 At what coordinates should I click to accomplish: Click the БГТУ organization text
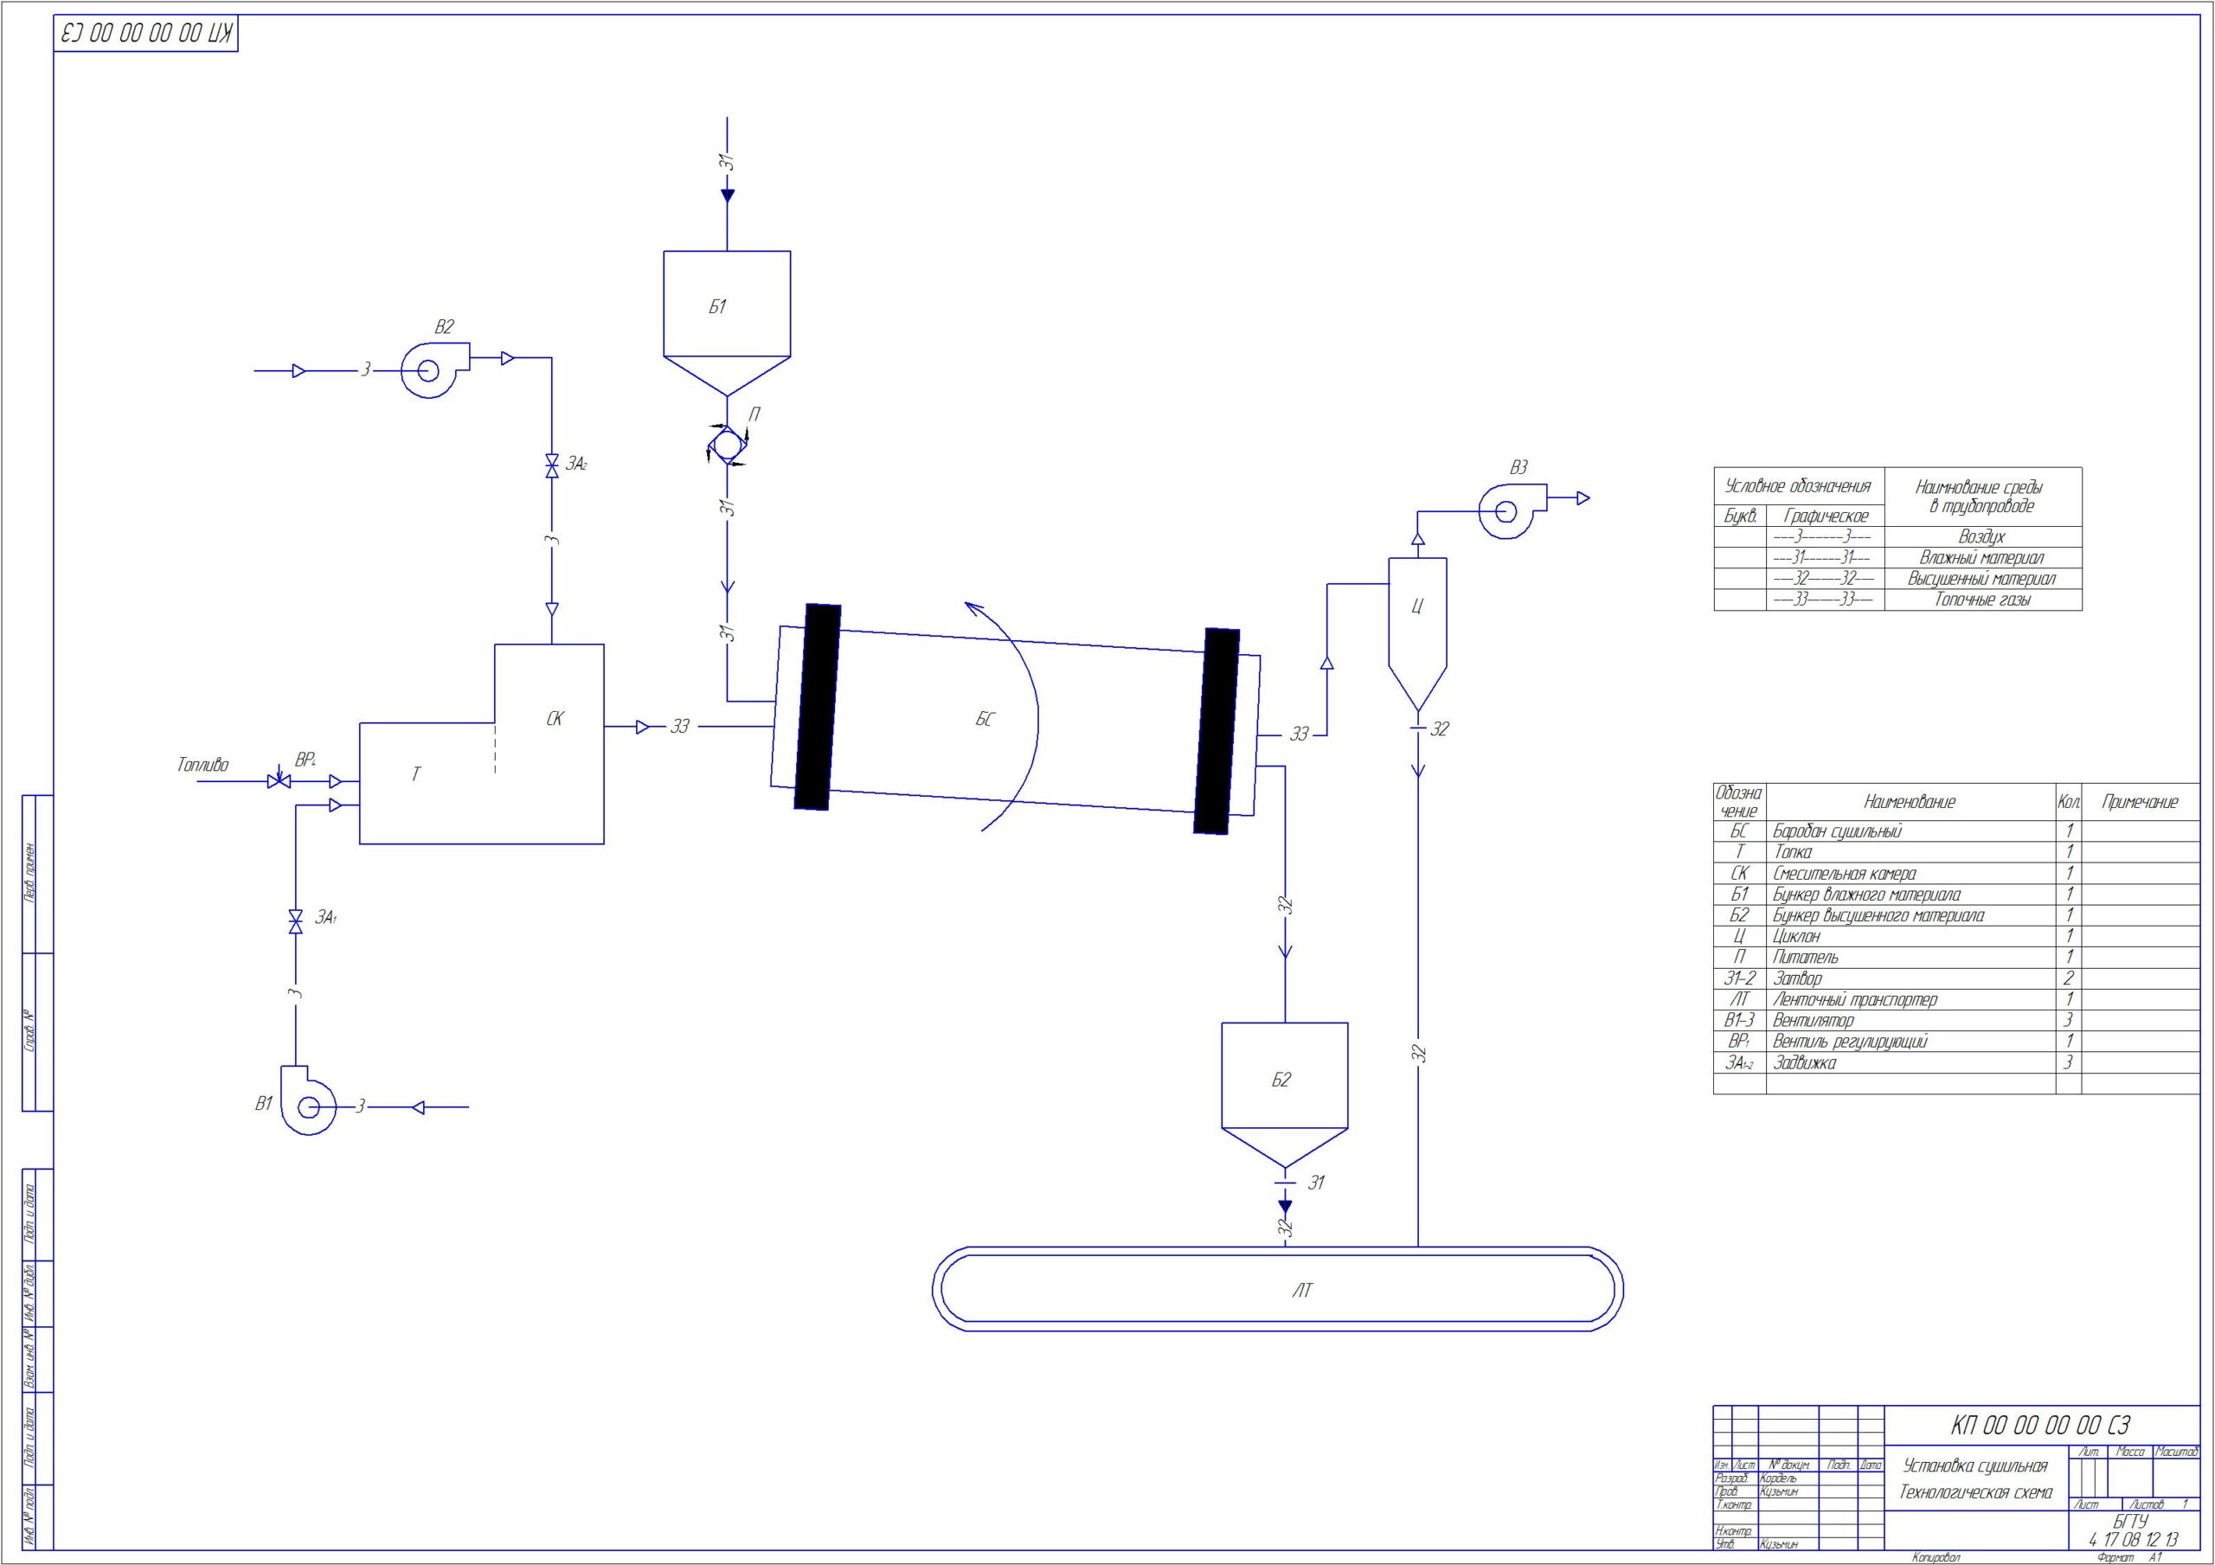pos(2130,1522)
